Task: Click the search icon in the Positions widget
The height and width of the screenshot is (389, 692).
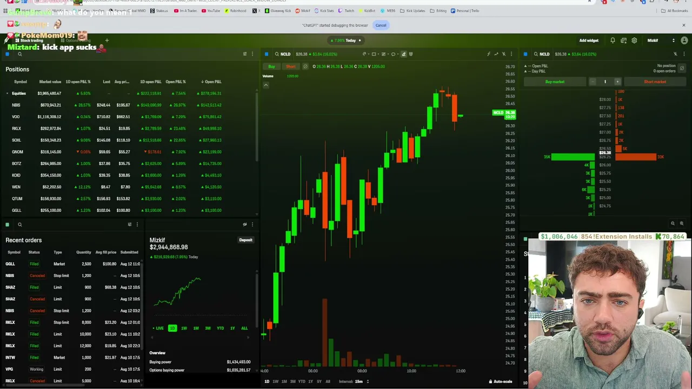Action: click(x=20, y=54)
